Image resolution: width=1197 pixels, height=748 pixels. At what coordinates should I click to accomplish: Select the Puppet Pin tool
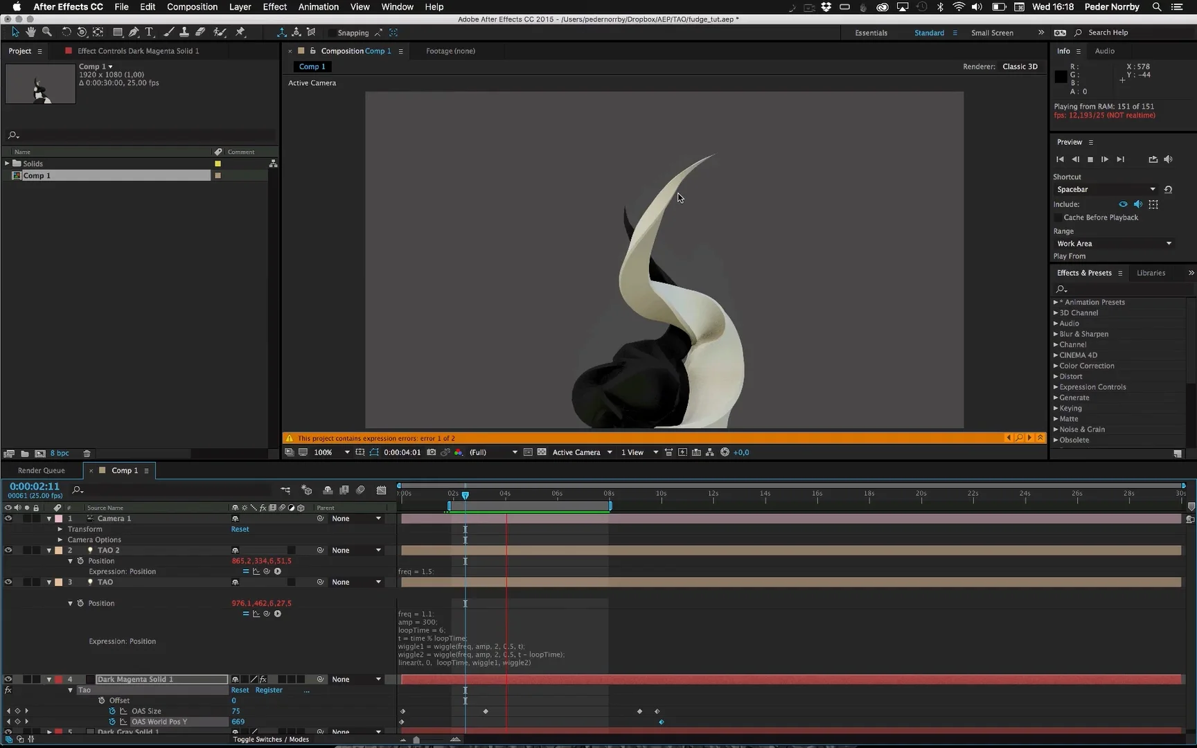[x=240, y=32]
